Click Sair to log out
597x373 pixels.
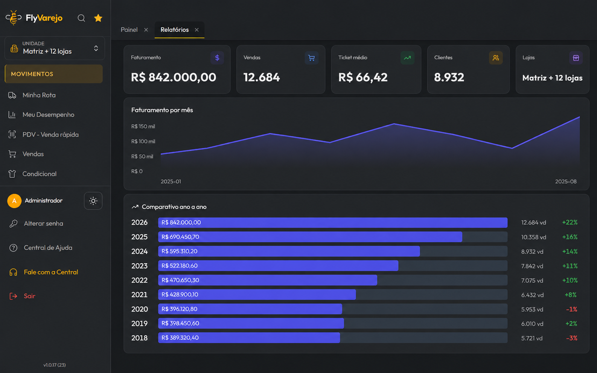coord(30,296)
